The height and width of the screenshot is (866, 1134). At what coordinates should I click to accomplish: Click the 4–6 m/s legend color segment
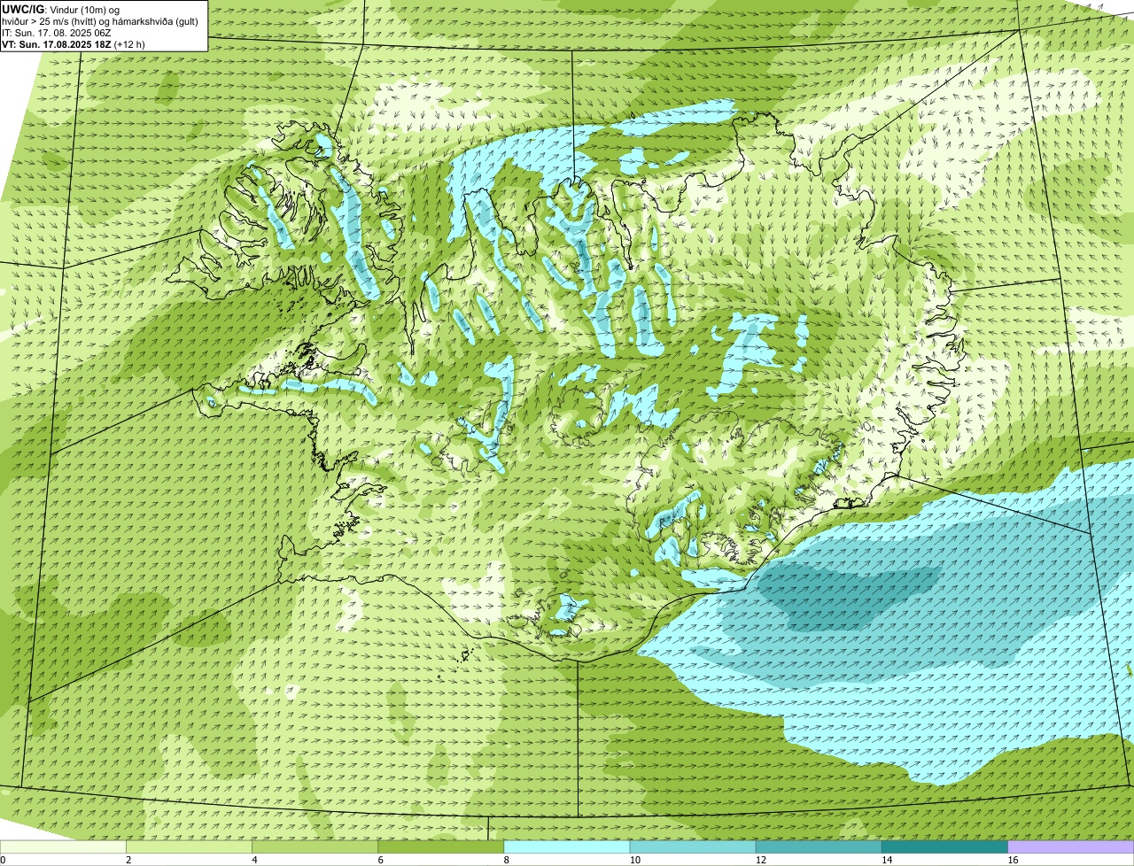tap(315, 847)
